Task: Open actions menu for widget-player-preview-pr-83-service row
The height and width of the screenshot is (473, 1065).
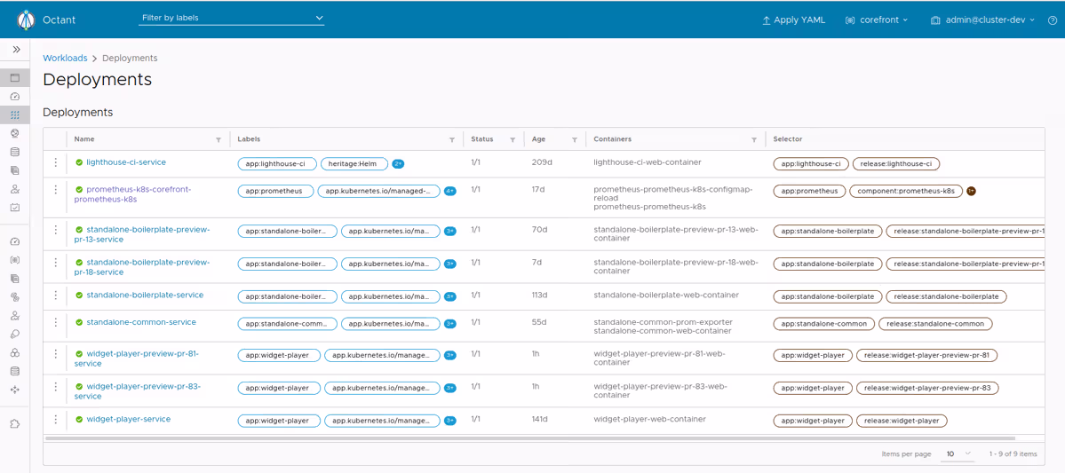Action: [x=56, y=388]
